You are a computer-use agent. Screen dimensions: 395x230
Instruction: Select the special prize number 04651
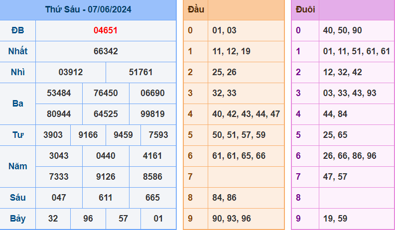106,30
